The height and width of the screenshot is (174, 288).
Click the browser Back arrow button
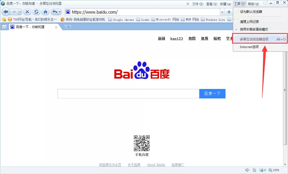pos(6,12)
